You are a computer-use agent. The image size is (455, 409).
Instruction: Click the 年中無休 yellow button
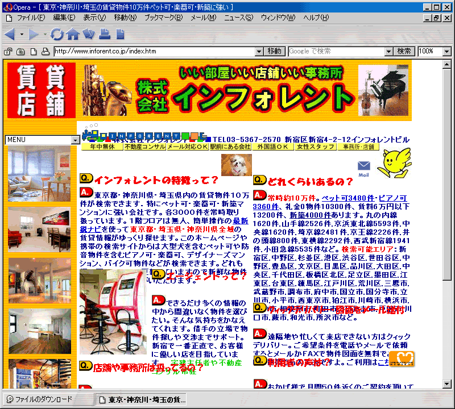(102, 147)
